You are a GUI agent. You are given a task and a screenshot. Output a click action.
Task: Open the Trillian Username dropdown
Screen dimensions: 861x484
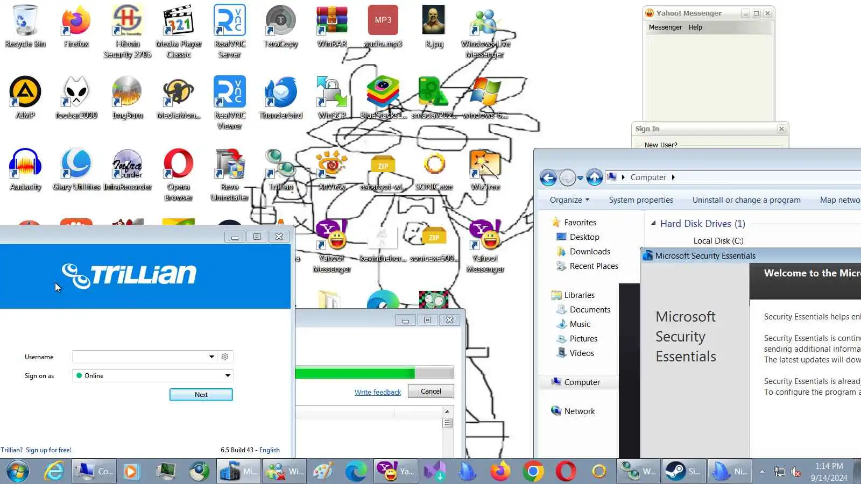[211, 357]
